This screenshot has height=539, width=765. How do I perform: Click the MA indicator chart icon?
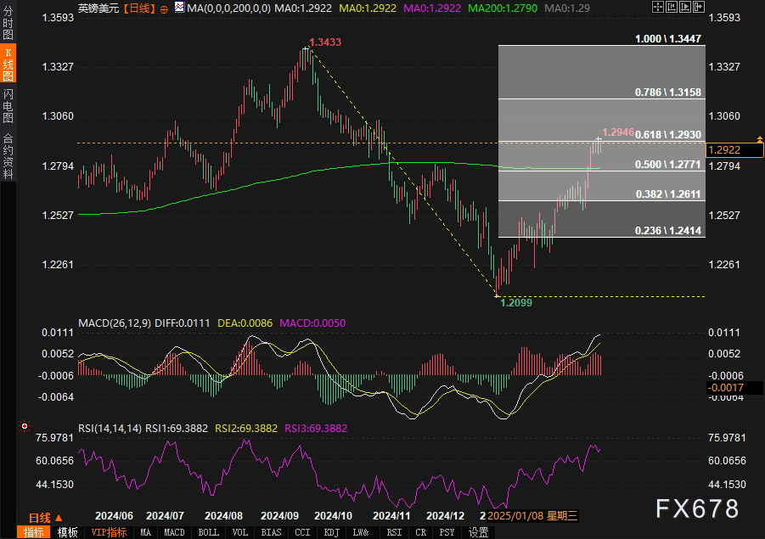pos(179,8)
